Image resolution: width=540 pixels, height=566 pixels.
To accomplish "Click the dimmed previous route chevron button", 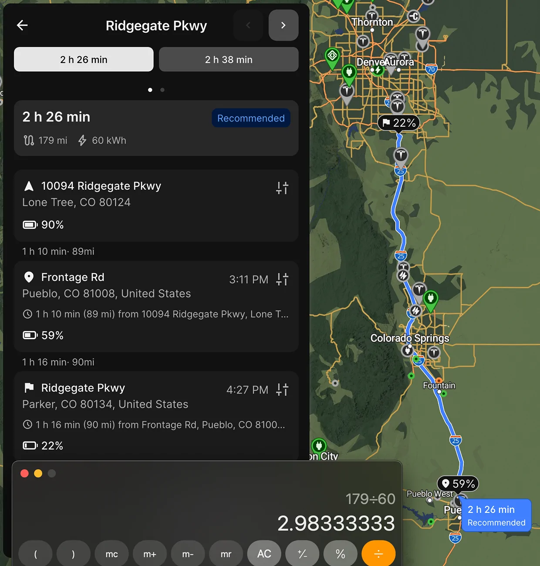I will [248, 25].
